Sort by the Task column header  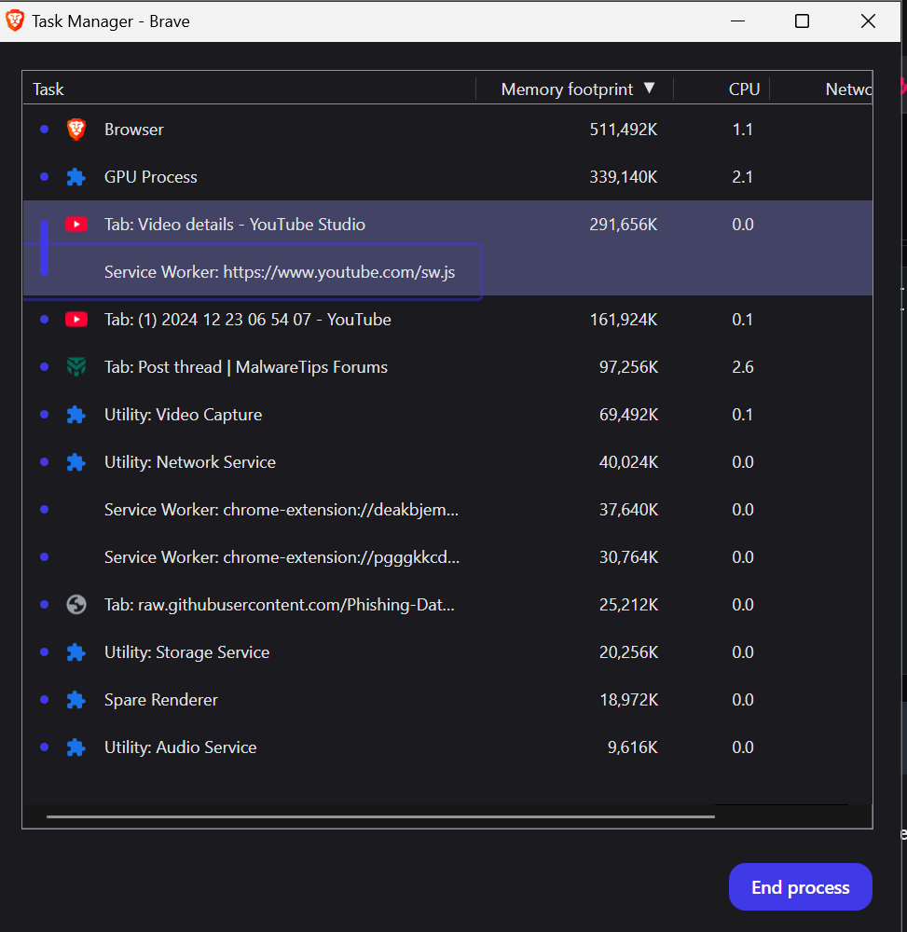(48, 89)
